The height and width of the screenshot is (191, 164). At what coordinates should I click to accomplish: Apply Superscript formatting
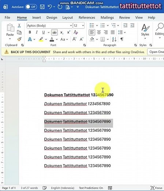point(68,32)
